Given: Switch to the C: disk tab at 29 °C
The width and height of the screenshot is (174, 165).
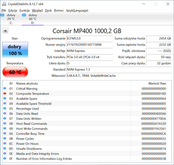Looking at the screenshot, I should click(x=11, y=19).
